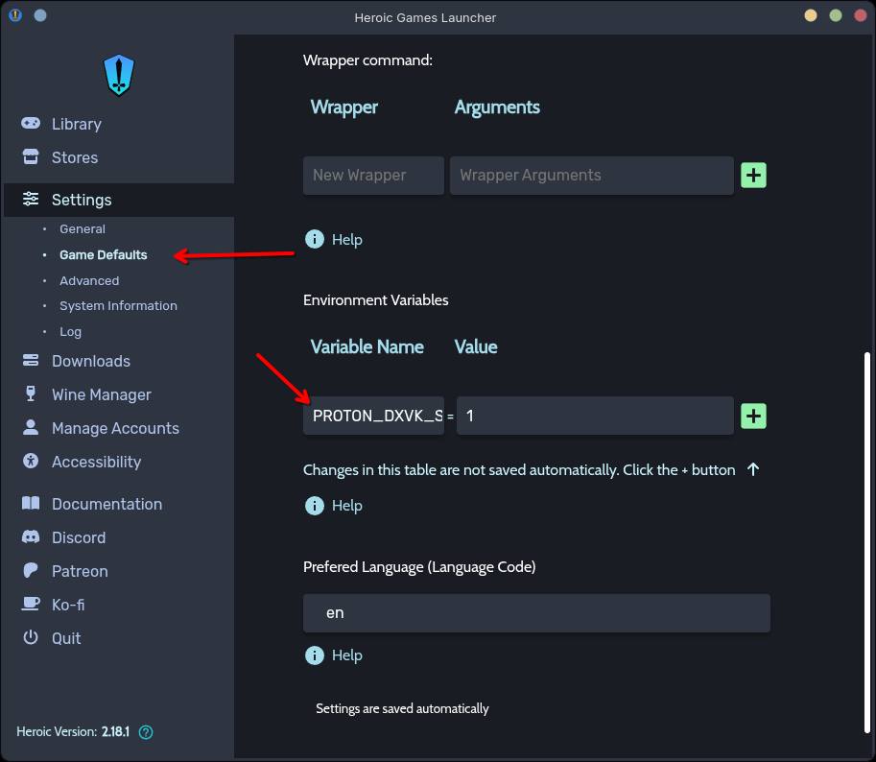Screen dimensions: 876x762
Task: Expand Help under Prefered Language
Action: pos(334,655)
